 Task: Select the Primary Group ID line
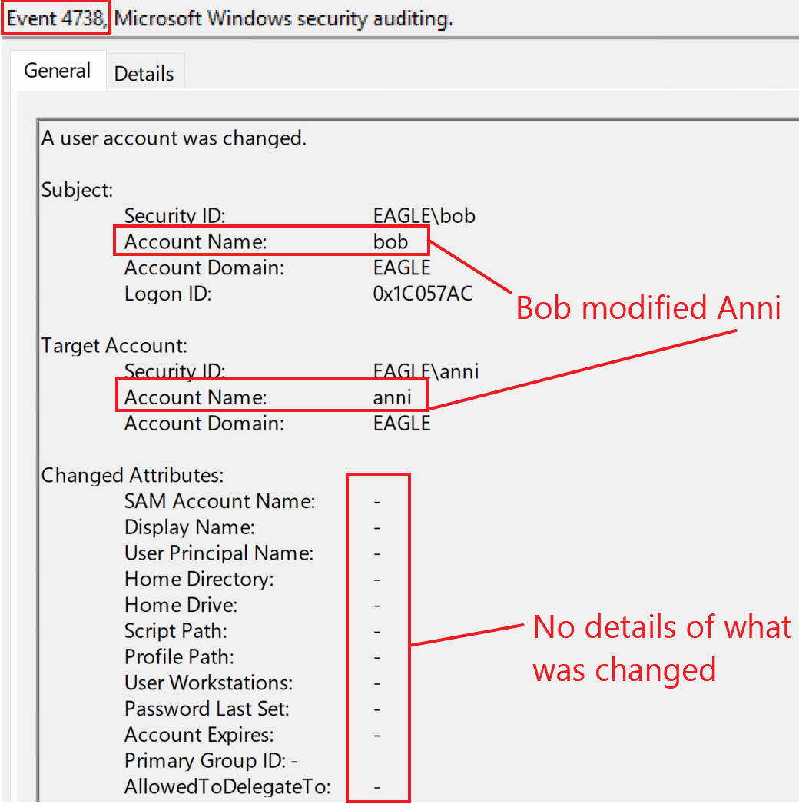click(x=211, y=761)
